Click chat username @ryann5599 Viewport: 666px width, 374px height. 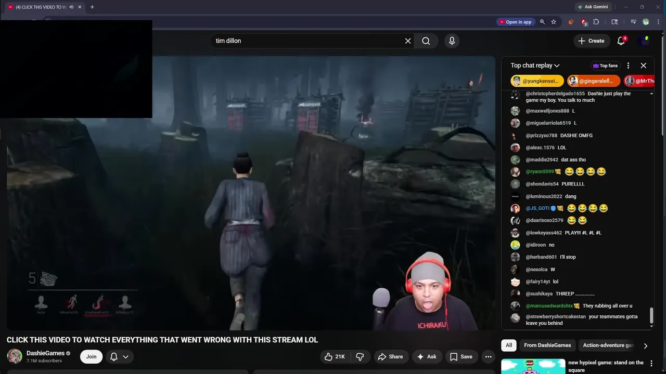tap(540, 171)
